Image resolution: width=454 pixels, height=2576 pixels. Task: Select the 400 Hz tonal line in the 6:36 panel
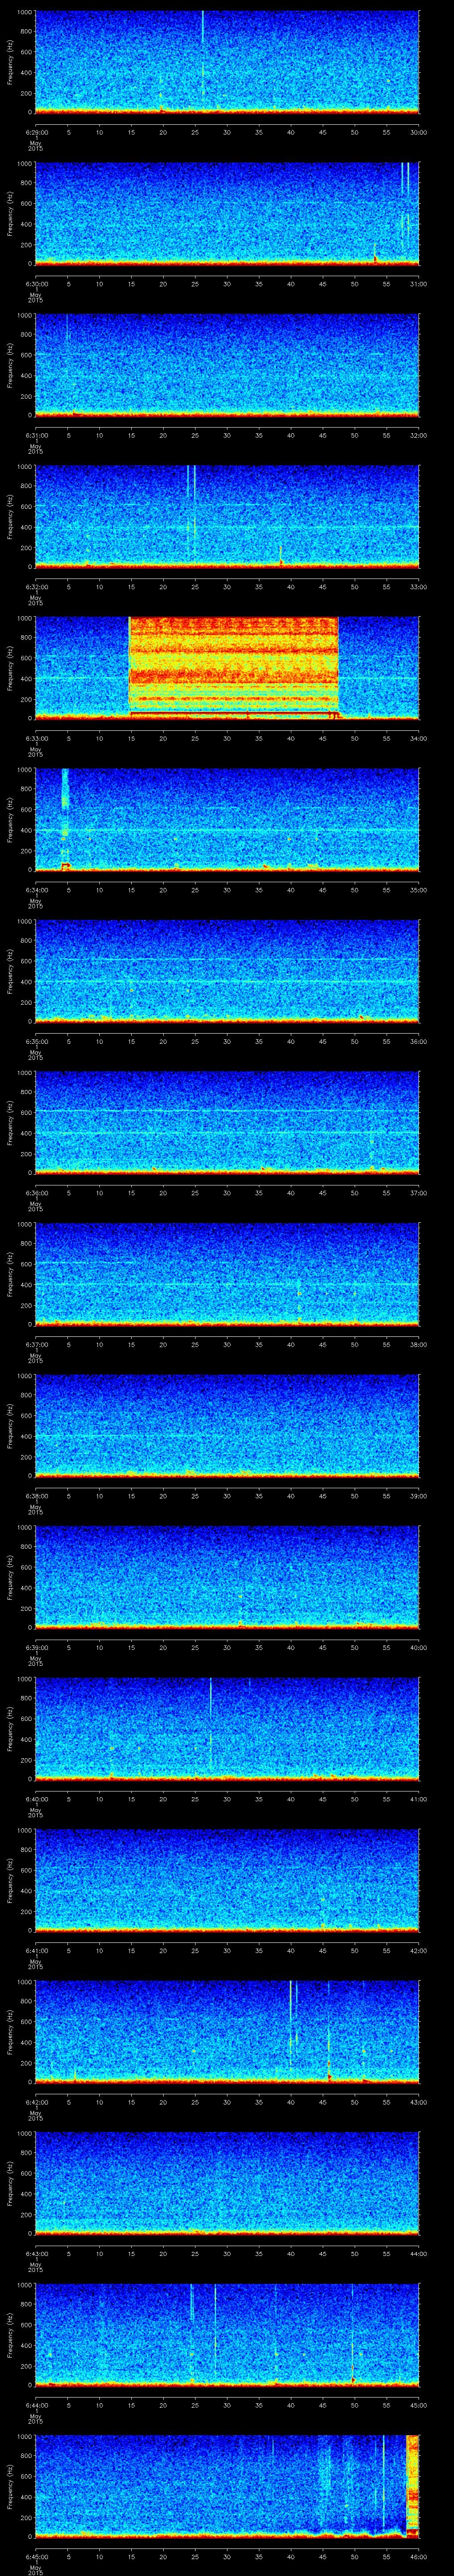point(227,1133)
